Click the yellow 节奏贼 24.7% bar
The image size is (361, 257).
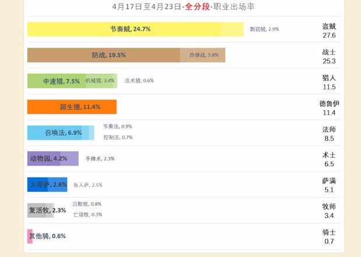(124, 29)
